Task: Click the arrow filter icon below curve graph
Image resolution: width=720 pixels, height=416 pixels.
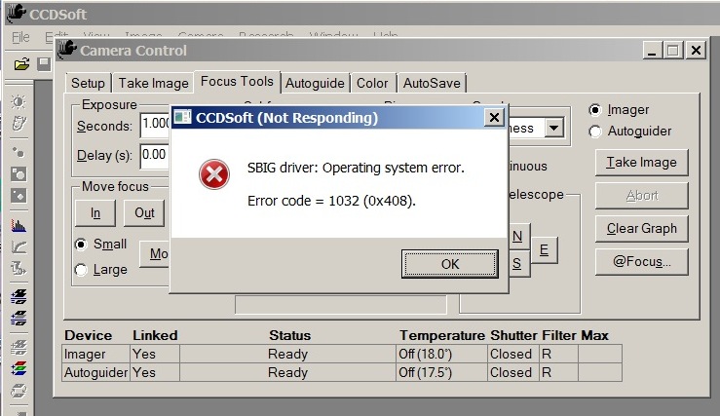Action: (x=19, y=268)
